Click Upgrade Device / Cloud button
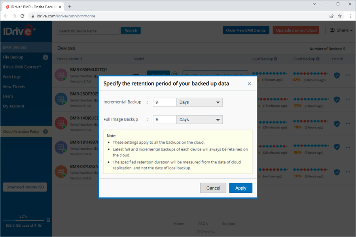The image size is (356, 237). pos(296,30)
